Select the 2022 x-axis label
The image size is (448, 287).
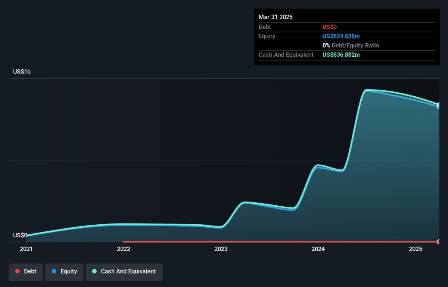pos(124,249)
